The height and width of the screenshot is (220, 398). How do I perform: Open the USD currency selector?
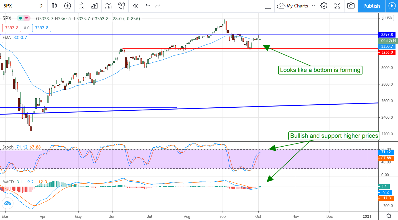point(389,18)
